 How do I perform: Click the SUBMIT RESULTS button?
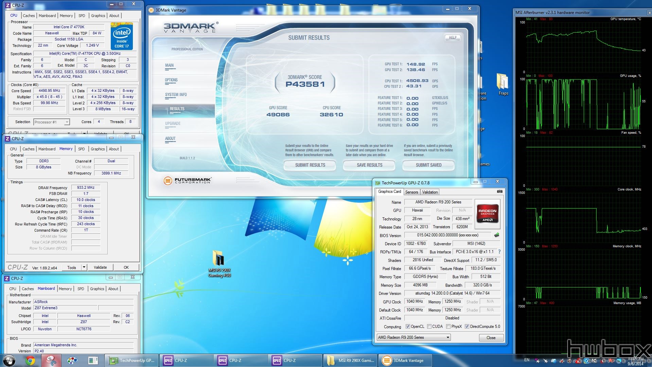tap(310, 165)
